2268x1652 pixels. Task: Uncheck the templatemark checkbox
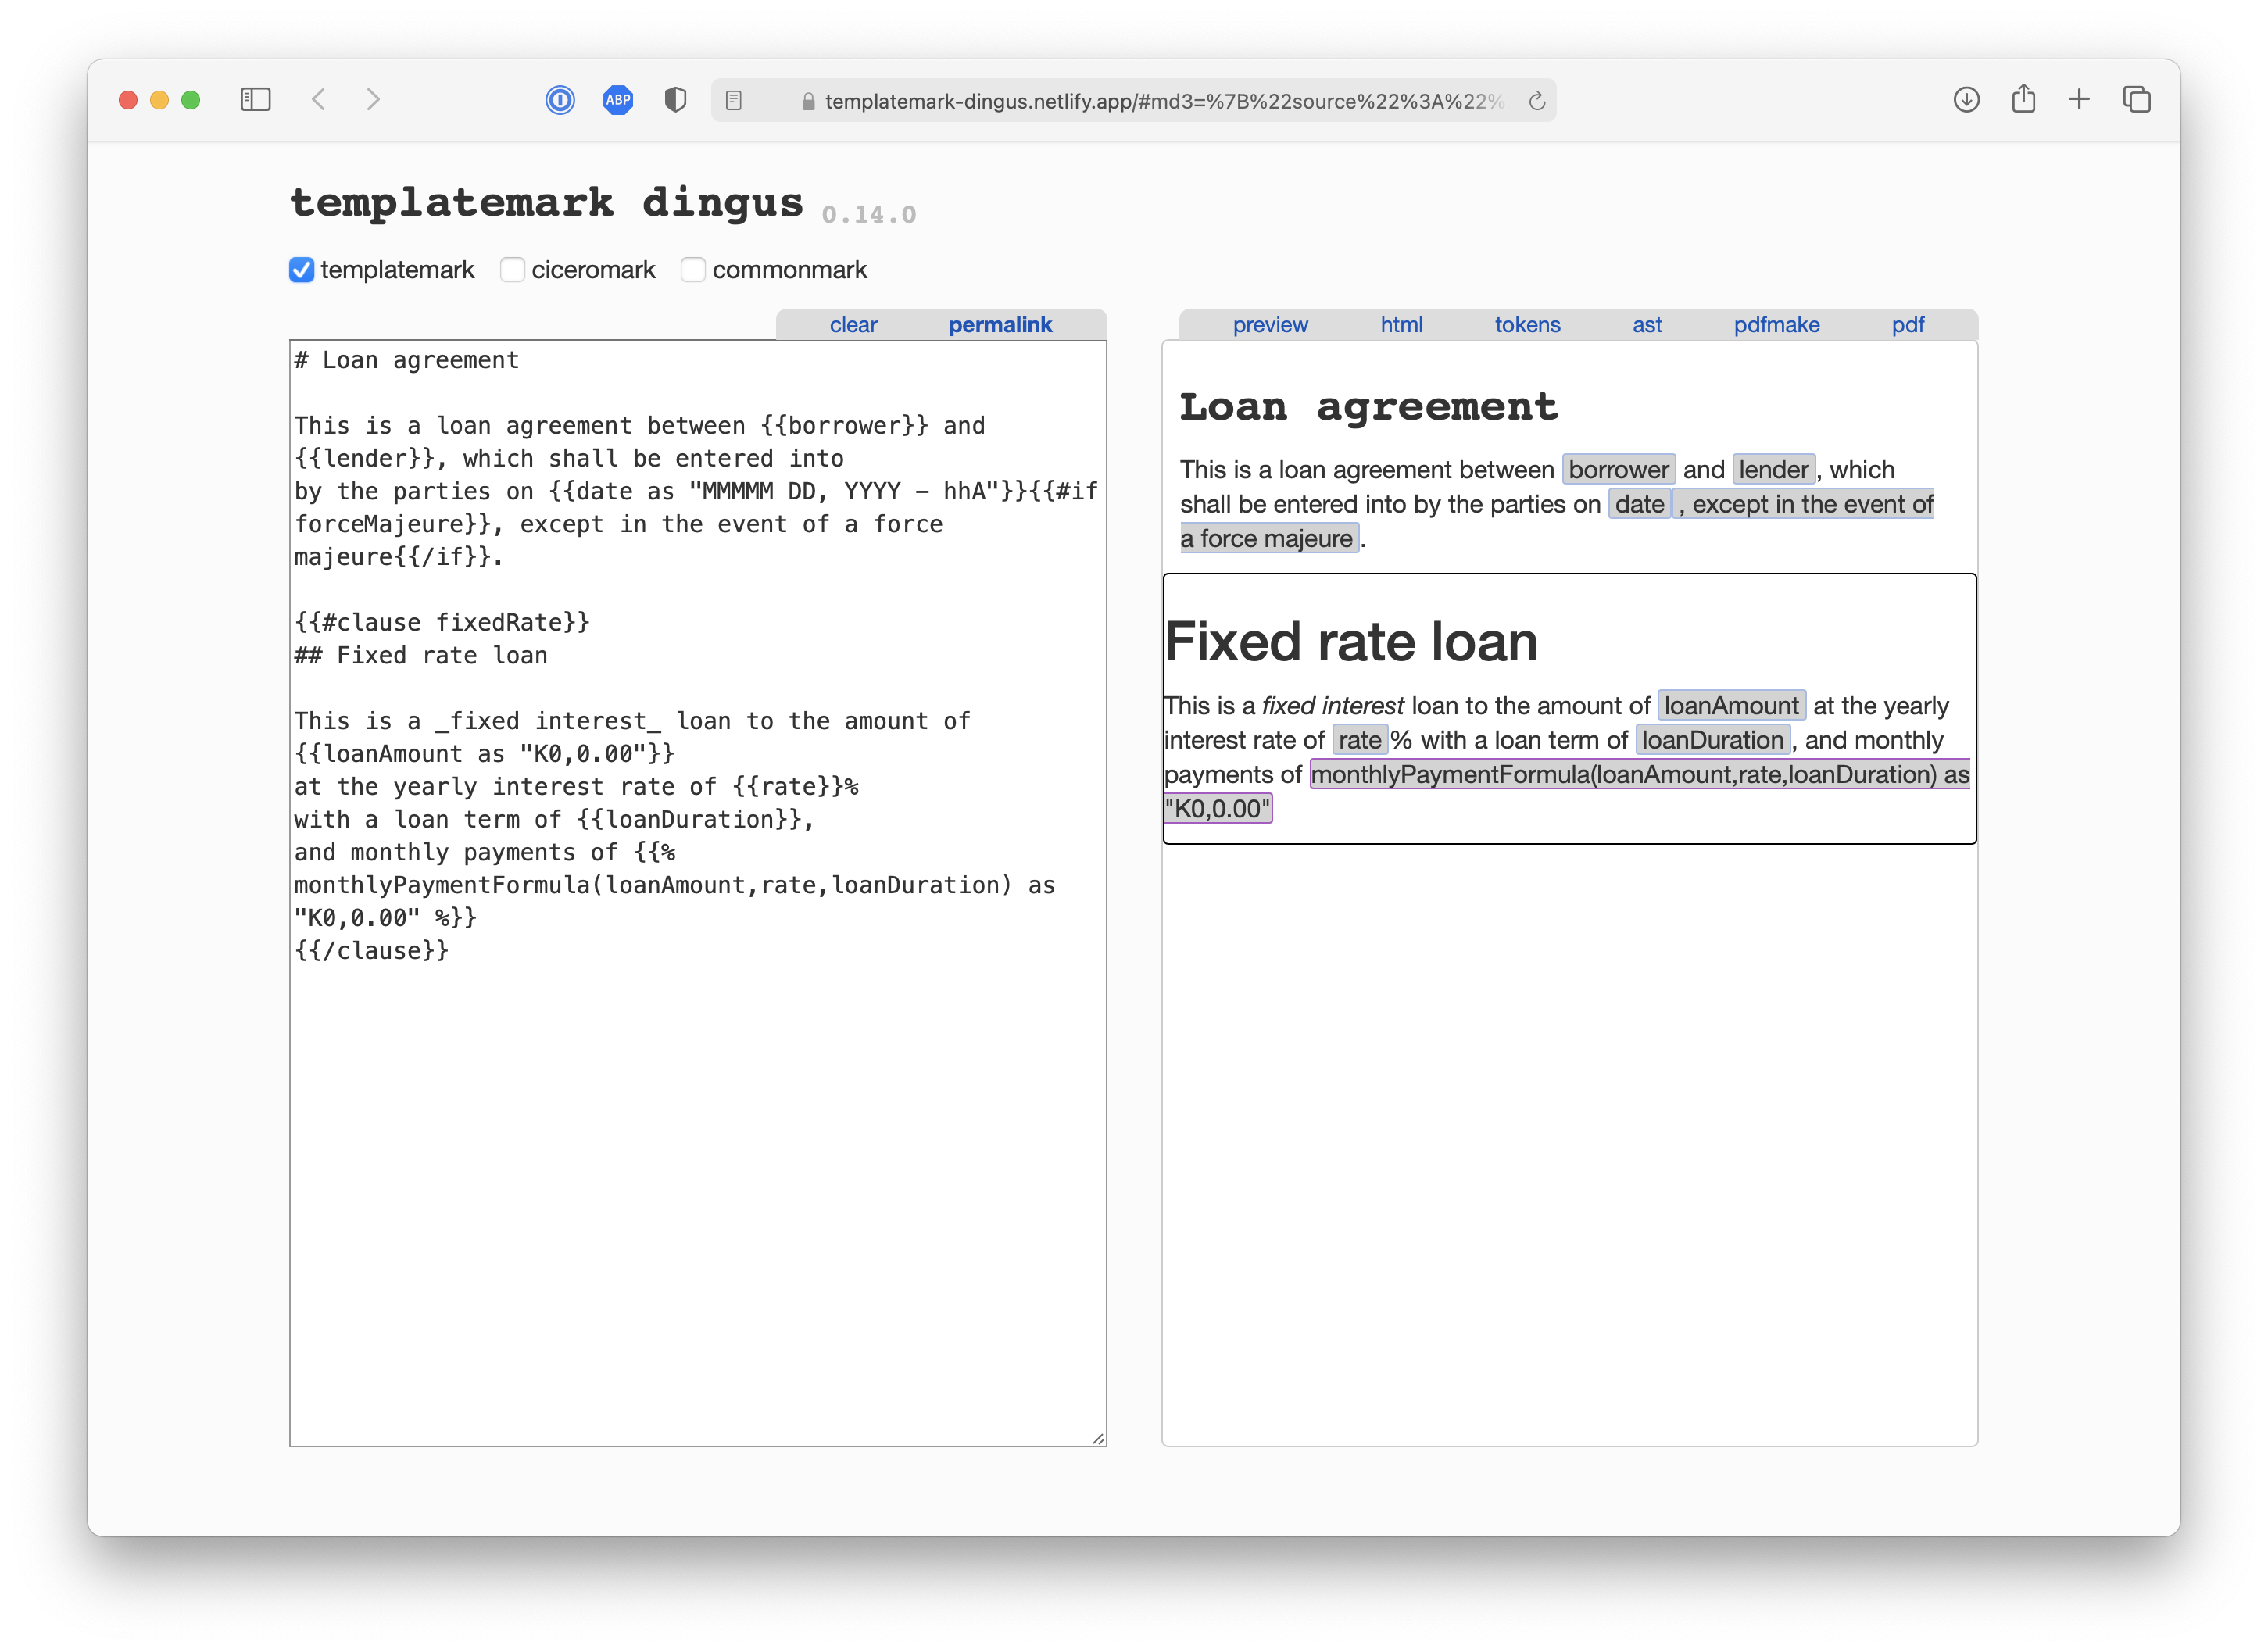pos(301,270)
